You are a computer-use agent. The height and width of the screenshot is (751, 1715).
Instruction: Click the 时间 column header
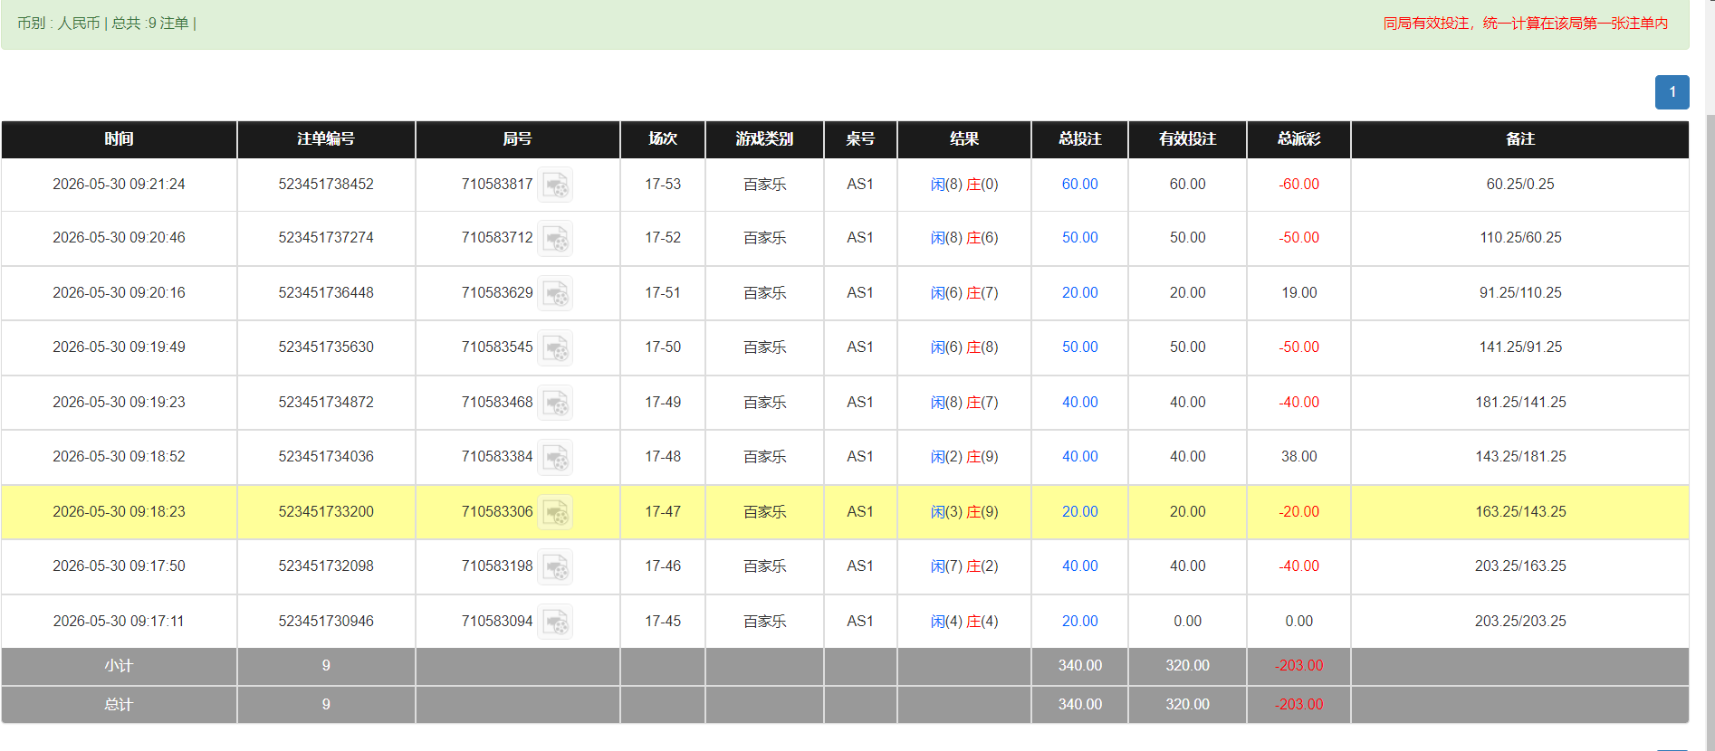pos(119,139)
